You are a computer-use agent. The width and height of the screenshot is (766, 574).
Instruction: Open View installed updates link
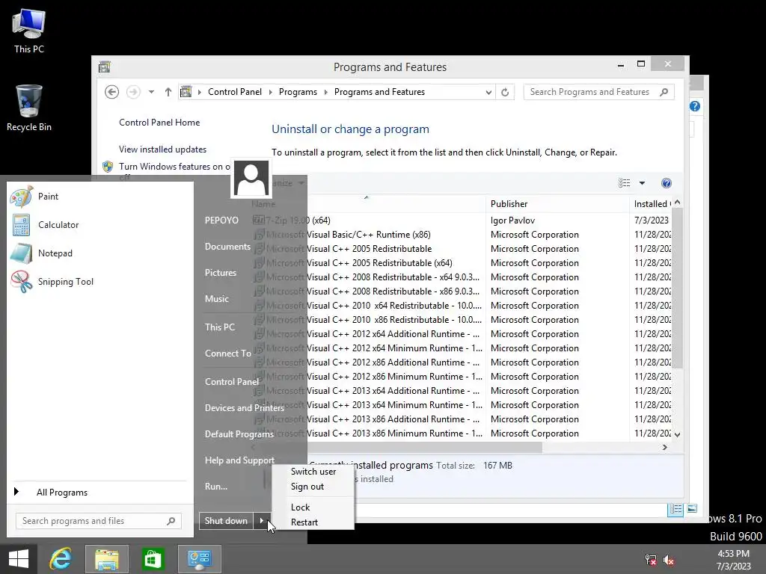(162, 149)
